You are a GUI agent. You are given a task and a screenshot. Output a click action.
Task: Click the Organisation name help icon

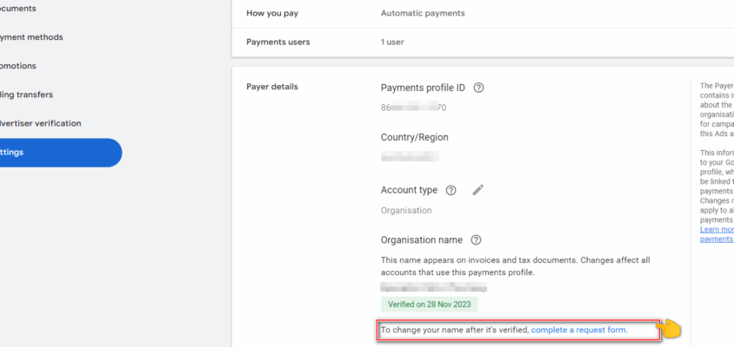(x=476, y=240)
